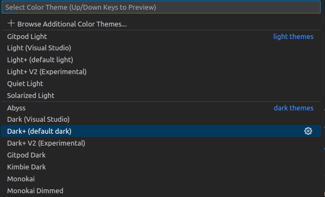
Task: Switch to Solarized Light theme
Action: (x=161, y=95)
